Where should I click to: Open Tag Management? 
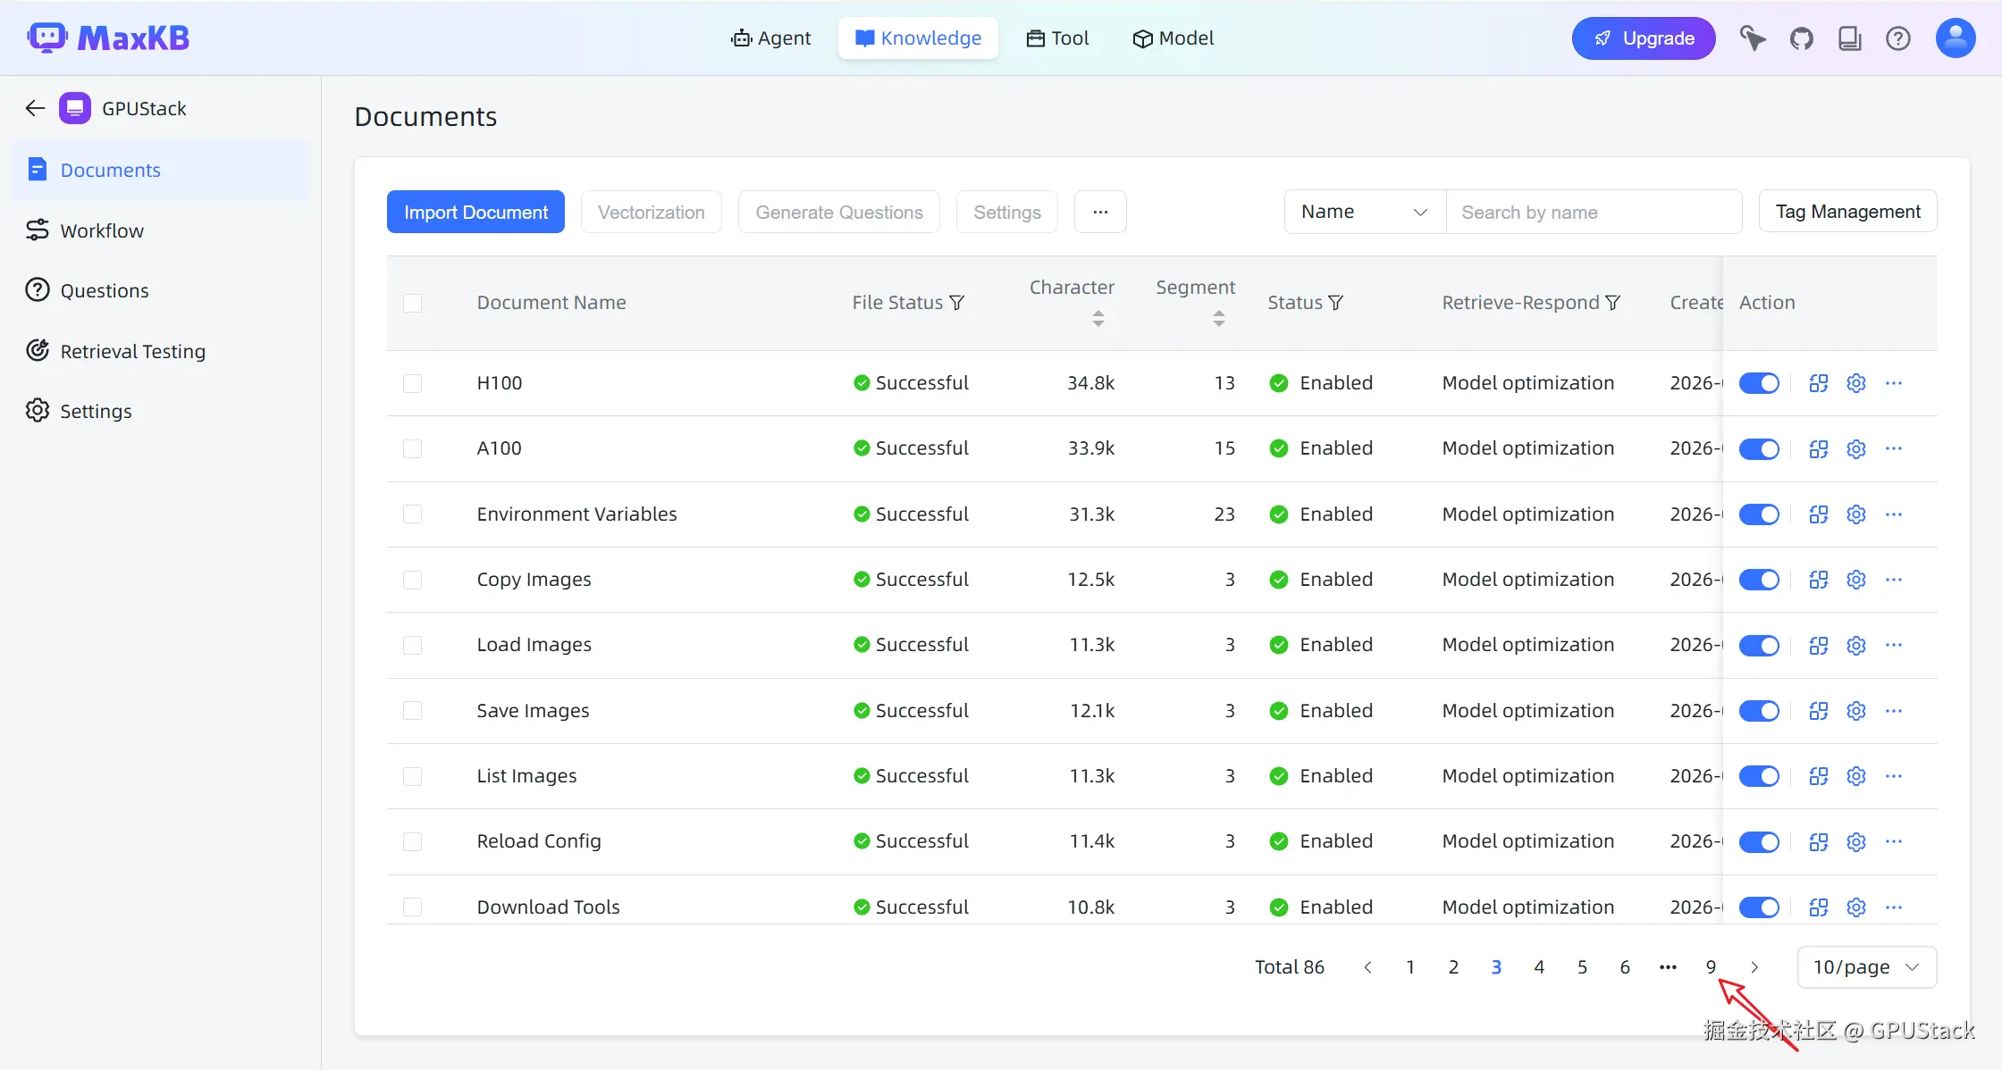click(1847, 212)
